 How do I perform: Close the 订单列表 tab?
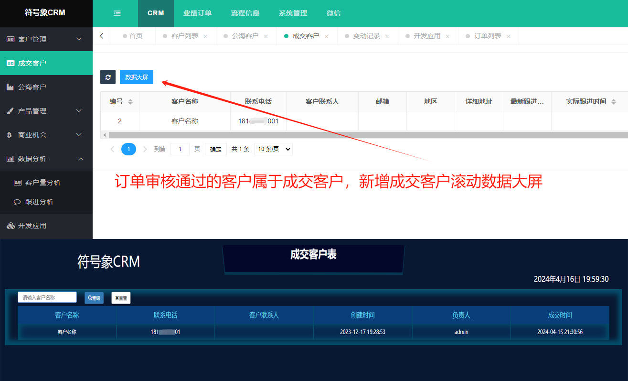(x=508, y=36)
